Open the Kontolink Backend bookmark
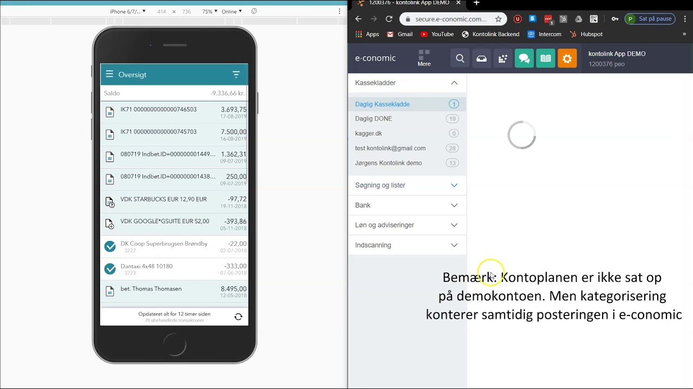The width and height of the screenshot is (693, 389). coord(490,34)
